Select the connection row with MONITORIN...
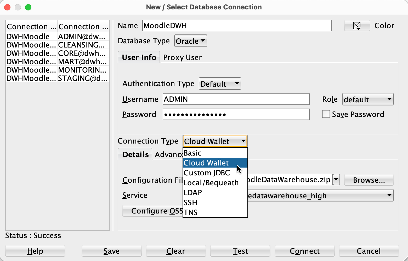408x261 pixels. [x=57, y=70]
